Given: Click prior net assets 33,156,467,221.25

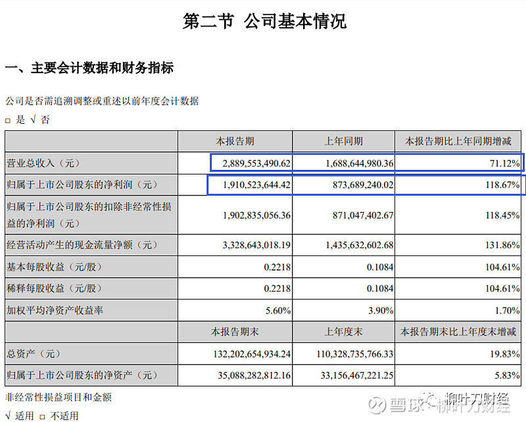Looking at the screenshot, I should (357, 375).
